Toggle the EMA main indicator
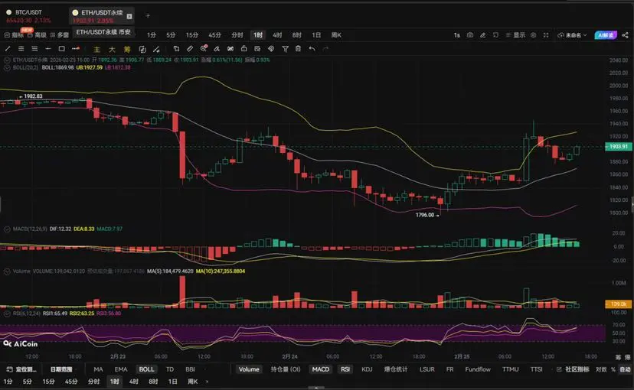This screenshot has height=390, width=634. click(x=121, y=369)
